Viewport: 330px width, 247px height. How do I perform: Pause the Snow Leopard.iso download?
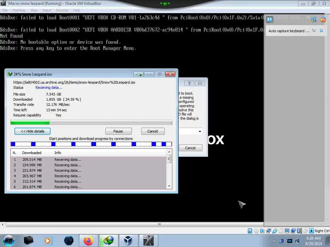[x=118, y=131]
